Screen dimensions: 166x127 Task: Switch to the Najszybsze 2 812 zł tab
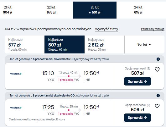tap(105, 44)
